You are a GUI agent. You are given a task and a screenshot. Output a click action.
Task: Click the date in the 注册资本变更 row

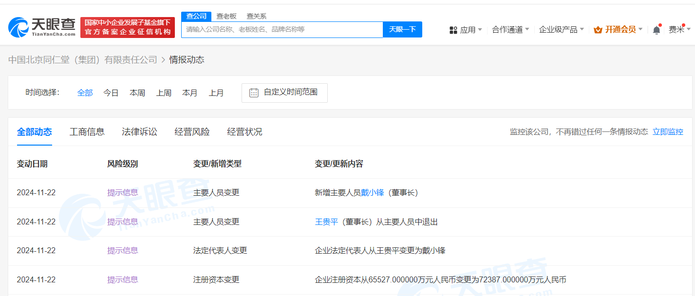pyautogui.click(x=36, y=280)
